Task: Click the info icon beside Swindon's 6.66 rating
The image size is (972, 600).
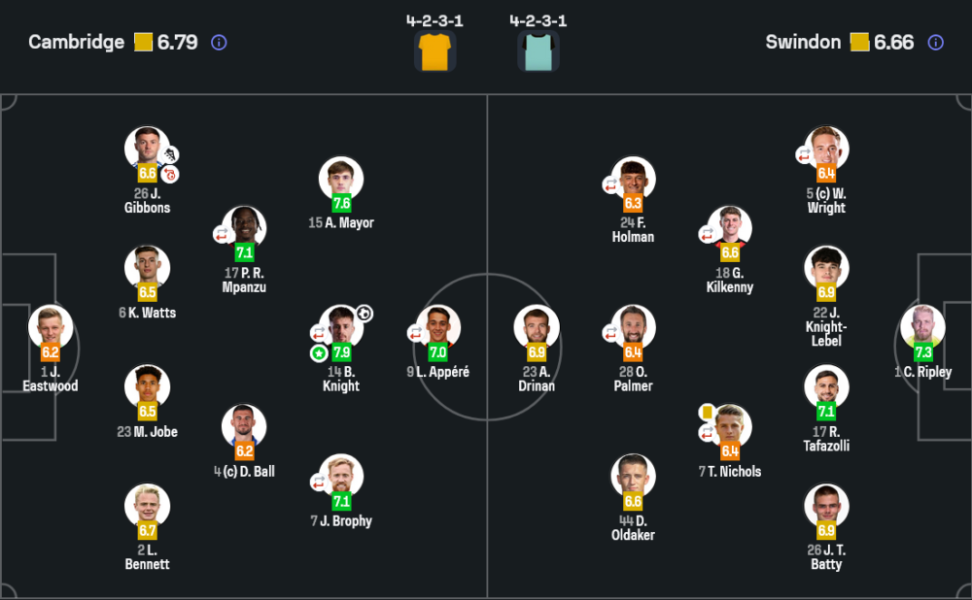Action: (x=935, y=43)
